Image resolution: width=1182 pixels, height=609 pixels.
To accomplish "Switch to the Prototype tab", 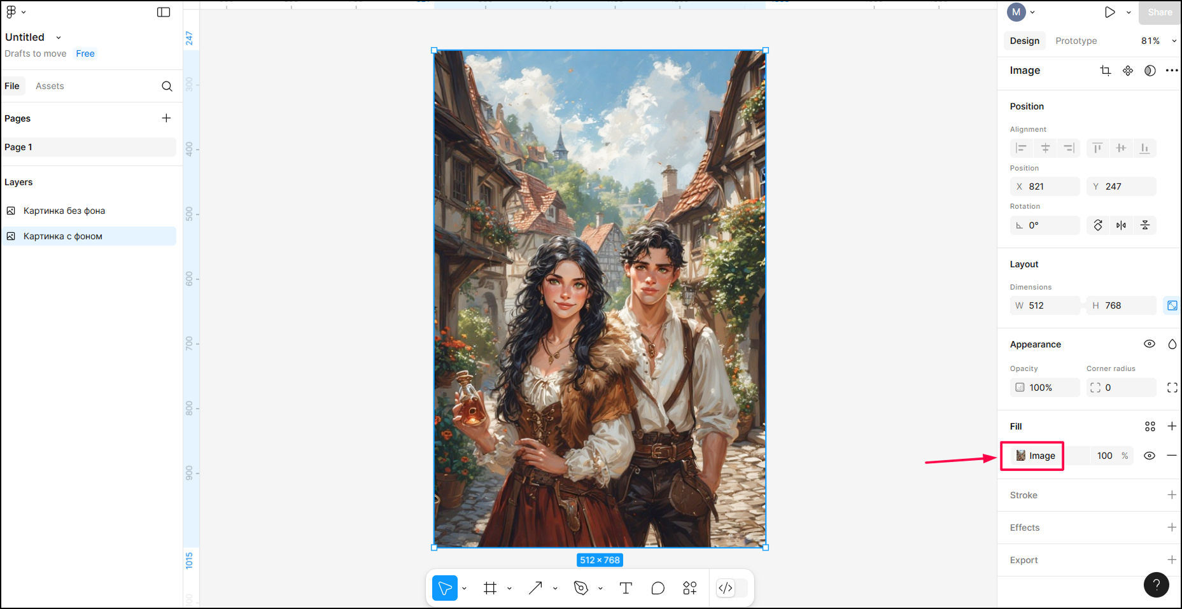I will click(1076, 41).
